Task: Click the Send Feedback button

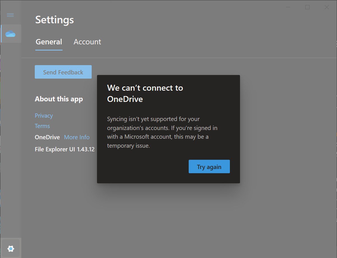Action: (63, 72)
